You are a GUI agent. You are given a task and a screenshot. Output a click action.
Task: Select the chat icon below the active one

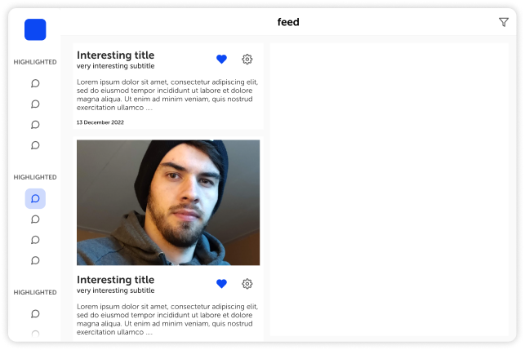(x=35, y=219)
